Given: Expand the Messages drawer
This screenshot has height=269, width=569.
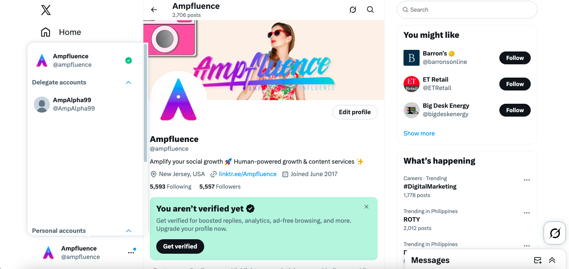Looking at the screenshot, I should (x=552, y=260).
